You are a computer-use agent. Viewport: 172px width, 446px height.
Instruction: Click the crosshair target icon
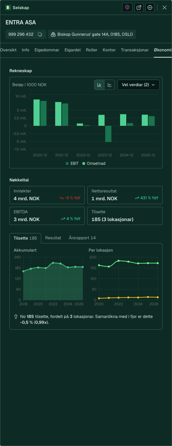point(150,7)
